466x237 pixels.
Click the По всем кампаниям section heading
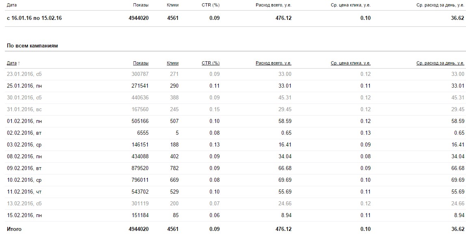point(32,46)
